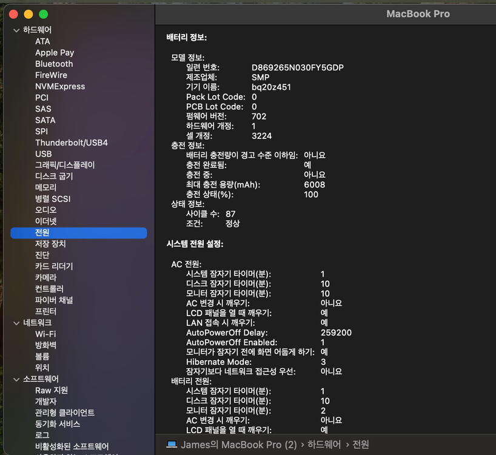Click green zoom window button

(x=43, y=14)
